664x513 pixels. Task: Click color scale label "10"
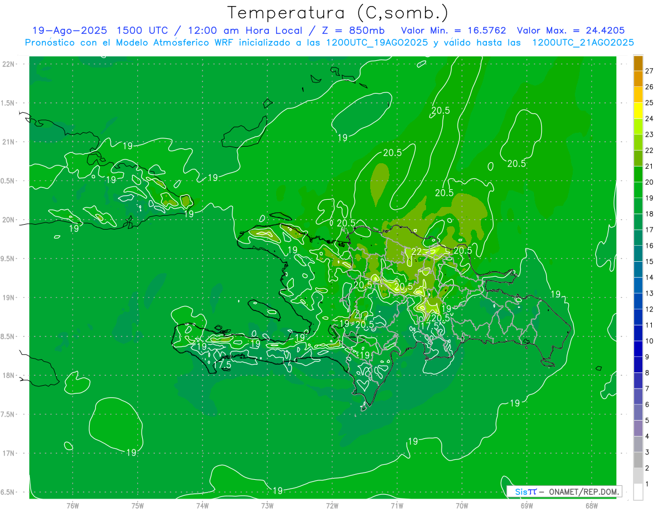pos(649,341)
